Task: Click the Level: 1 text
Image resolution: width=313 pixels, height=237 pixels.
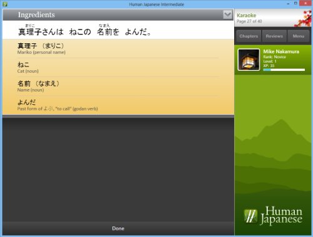Action: point(270,61)
